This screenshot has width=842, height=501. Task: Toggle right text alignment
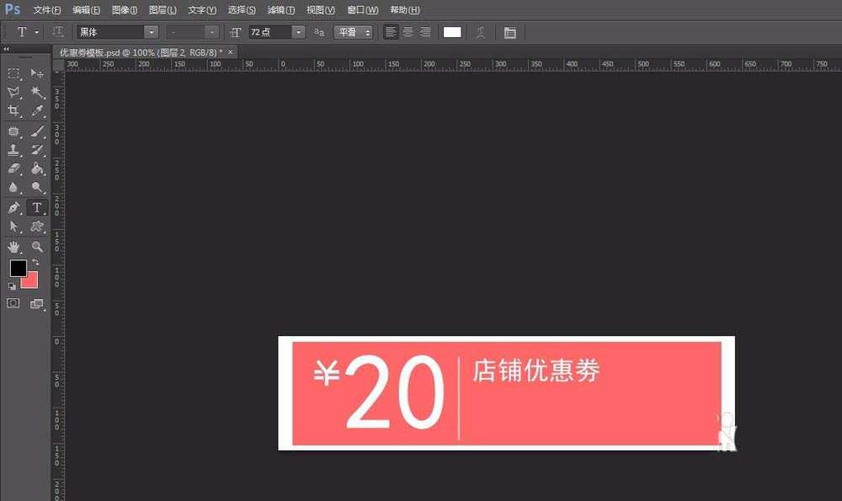point(426,32)
